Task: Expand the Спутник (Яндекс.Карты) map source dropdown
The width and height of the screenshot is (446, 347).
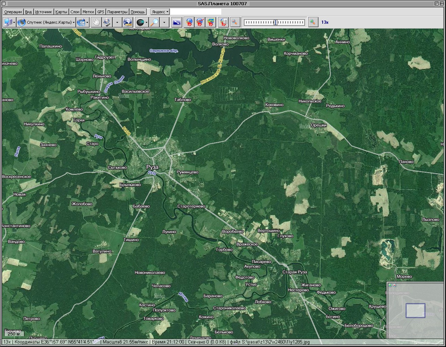Action: 46,22
